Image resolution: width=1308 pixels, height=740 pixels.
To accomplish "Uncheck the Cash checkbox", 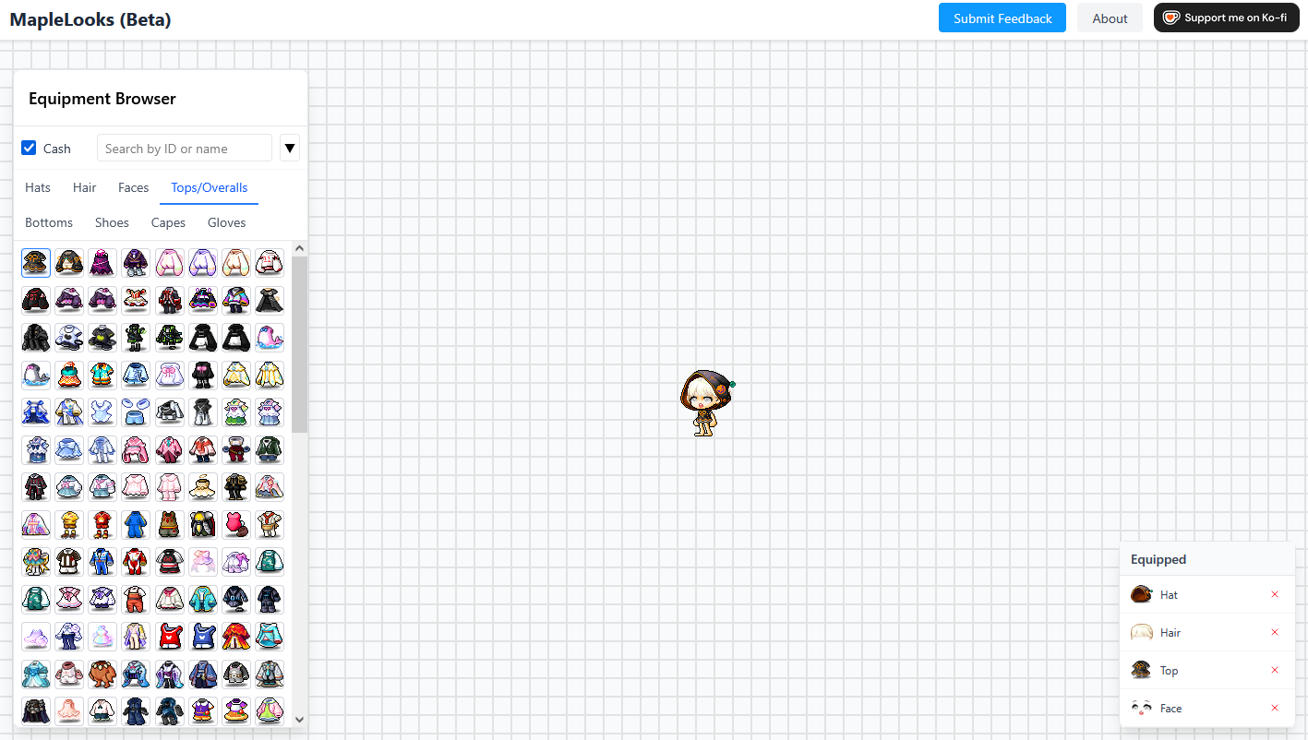I will [x=29, y=148].
